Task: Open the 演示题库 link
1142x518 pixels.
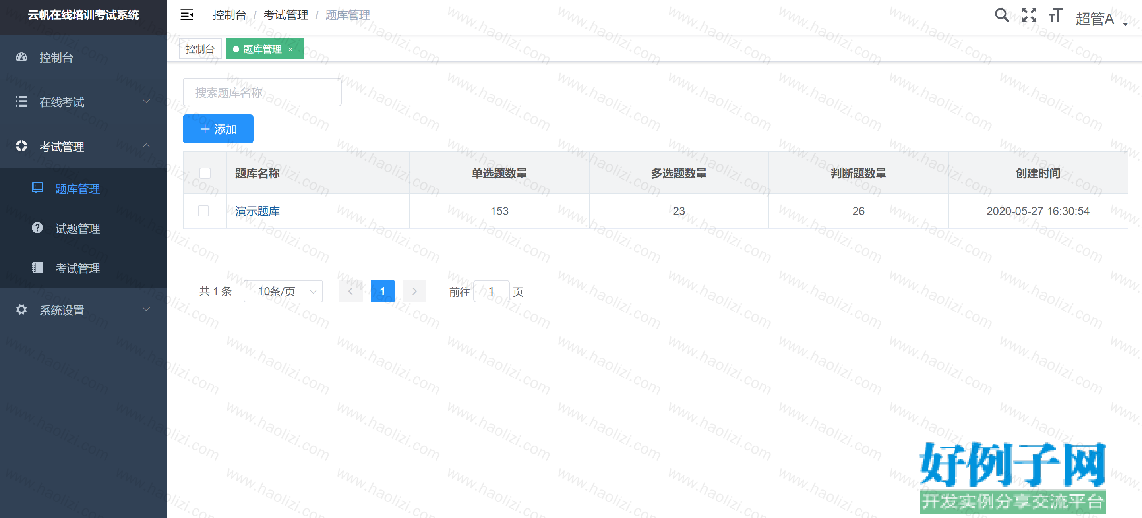Action: 257,211
